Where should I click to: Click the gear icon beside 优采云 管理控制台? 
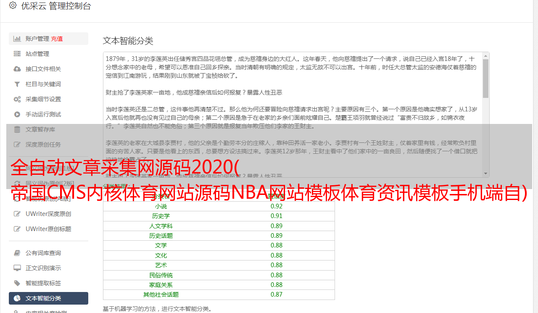[x=13, y=5]
